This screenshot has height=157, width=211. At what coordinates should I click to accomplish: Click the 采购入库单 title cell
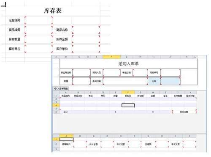click(x=129, y=64)
